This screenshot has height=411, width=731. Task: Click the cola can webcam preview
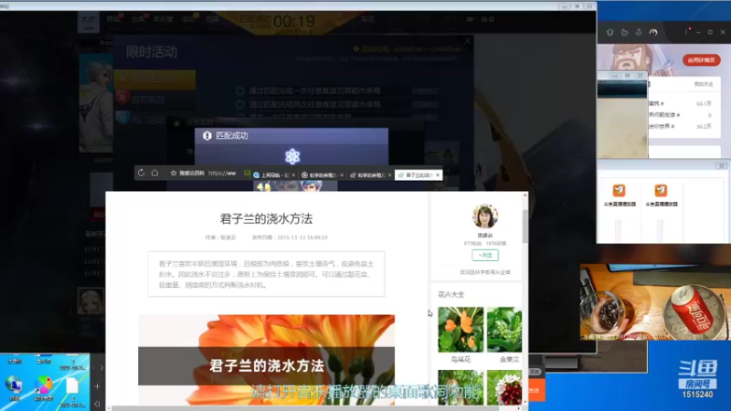click(x=655, y=302)
